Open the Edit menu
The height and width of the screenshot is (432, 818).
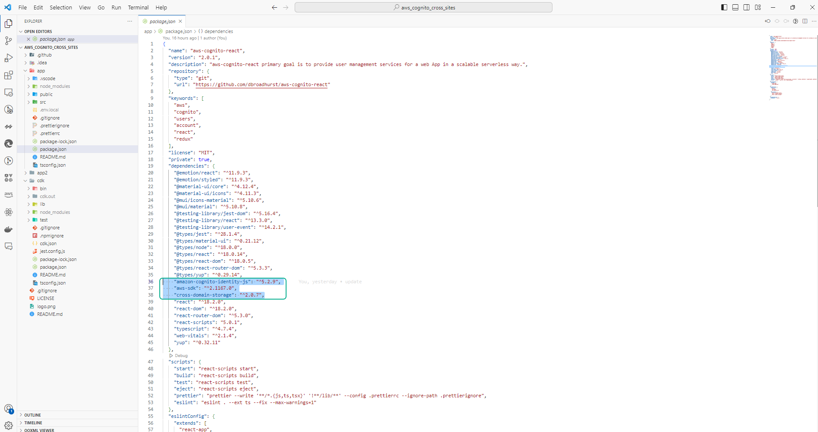click(38, 7)
